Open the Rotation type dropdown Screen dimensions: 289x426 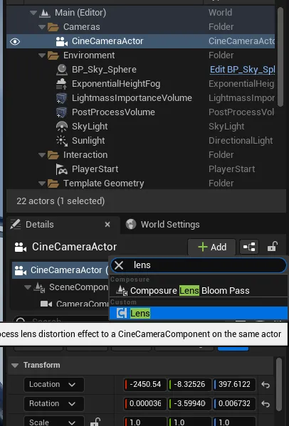(54, 403)
